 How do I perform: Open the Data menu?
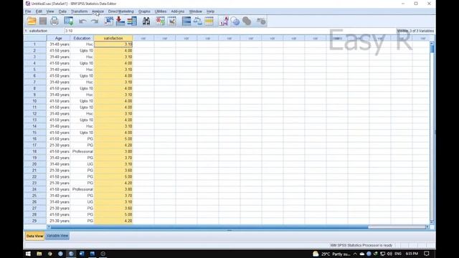(x=62, y=11)
